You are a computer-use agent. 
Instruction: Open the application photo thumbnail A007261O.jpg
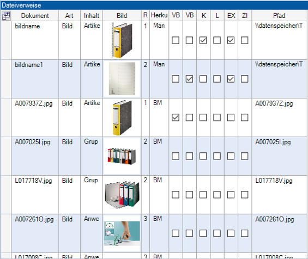122,233
